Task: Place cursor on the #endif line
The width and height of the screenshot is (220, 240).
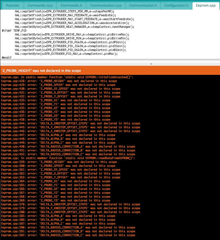Action: 7,58
